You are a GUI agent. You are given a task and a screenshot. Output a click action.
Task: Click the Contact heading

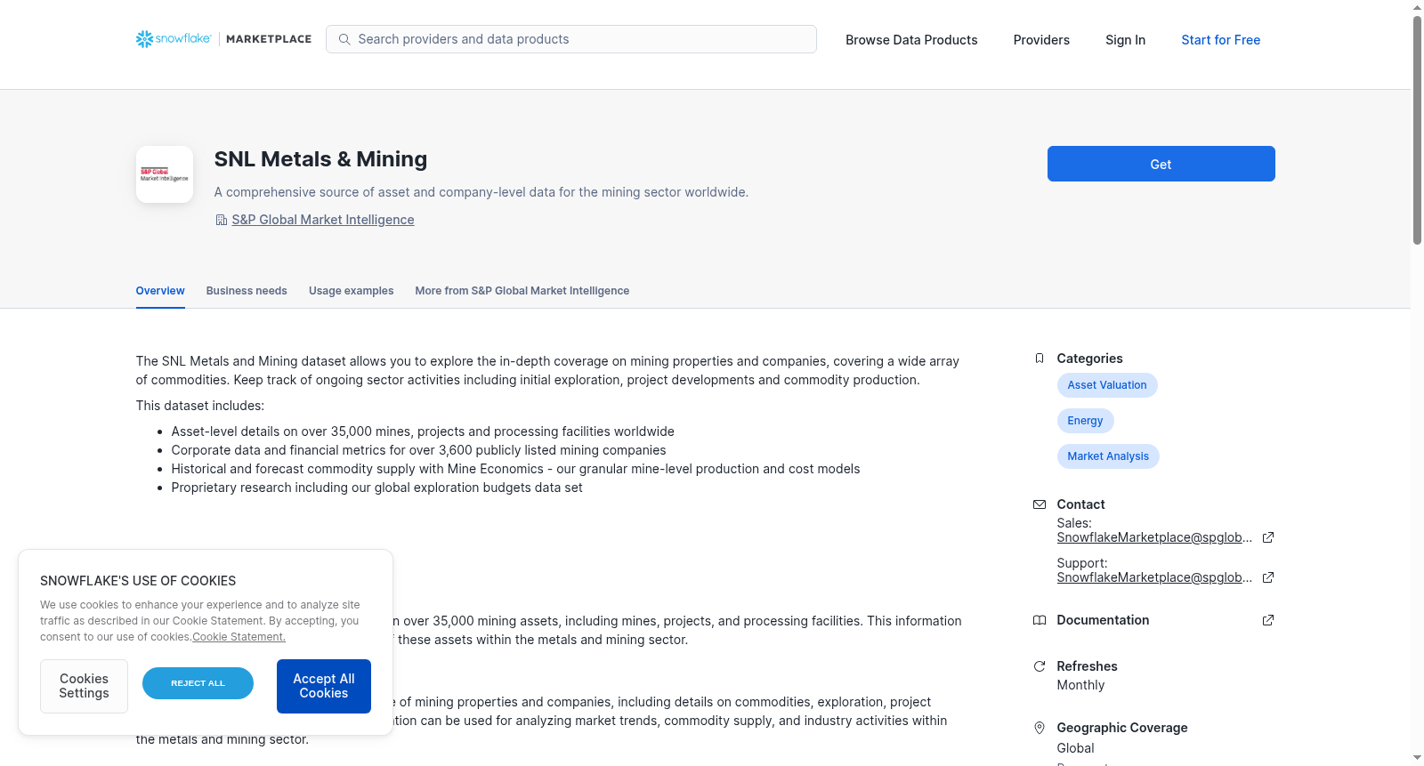pos(1080,504)
